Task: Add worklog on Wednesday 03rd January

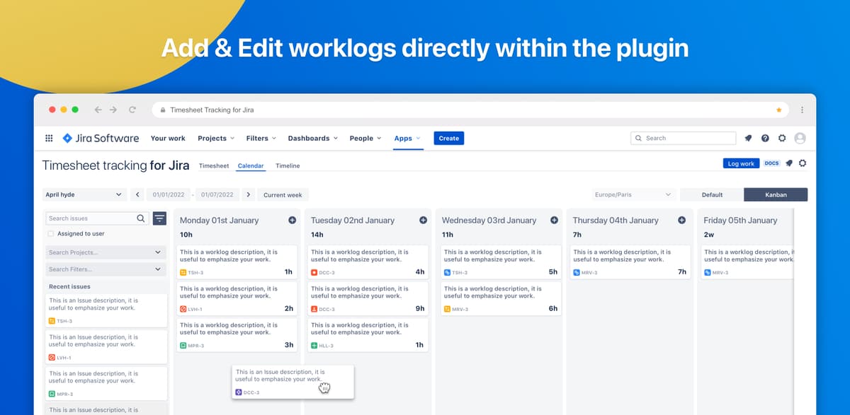Action: pyautogui.click(x=554, y=221)
